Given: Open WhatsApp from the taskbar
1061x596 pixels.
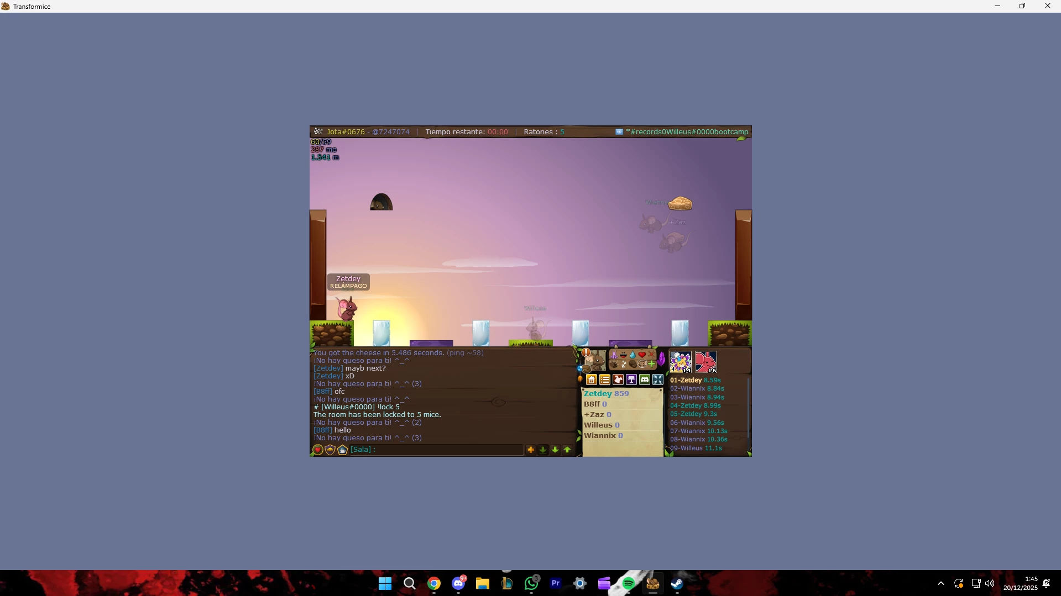Looking at the screenshot, I should (531, 583).
